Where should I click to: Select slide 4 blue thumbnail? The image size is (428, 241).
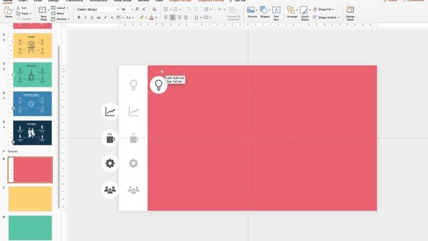(x=33, y=104)
